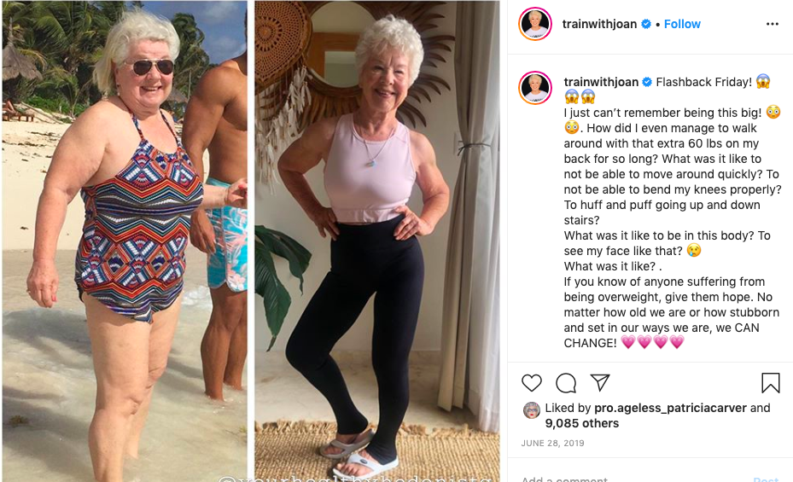Open the three-dot more options menu
Image resolution: width=793 pixels, height=482 pixels.
(772, 24)
